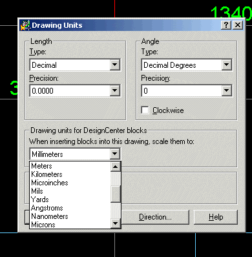The height and width of the screenshot is (257, 252).
Task: Choose Mils in the units list
Action: tap(70, 191)
